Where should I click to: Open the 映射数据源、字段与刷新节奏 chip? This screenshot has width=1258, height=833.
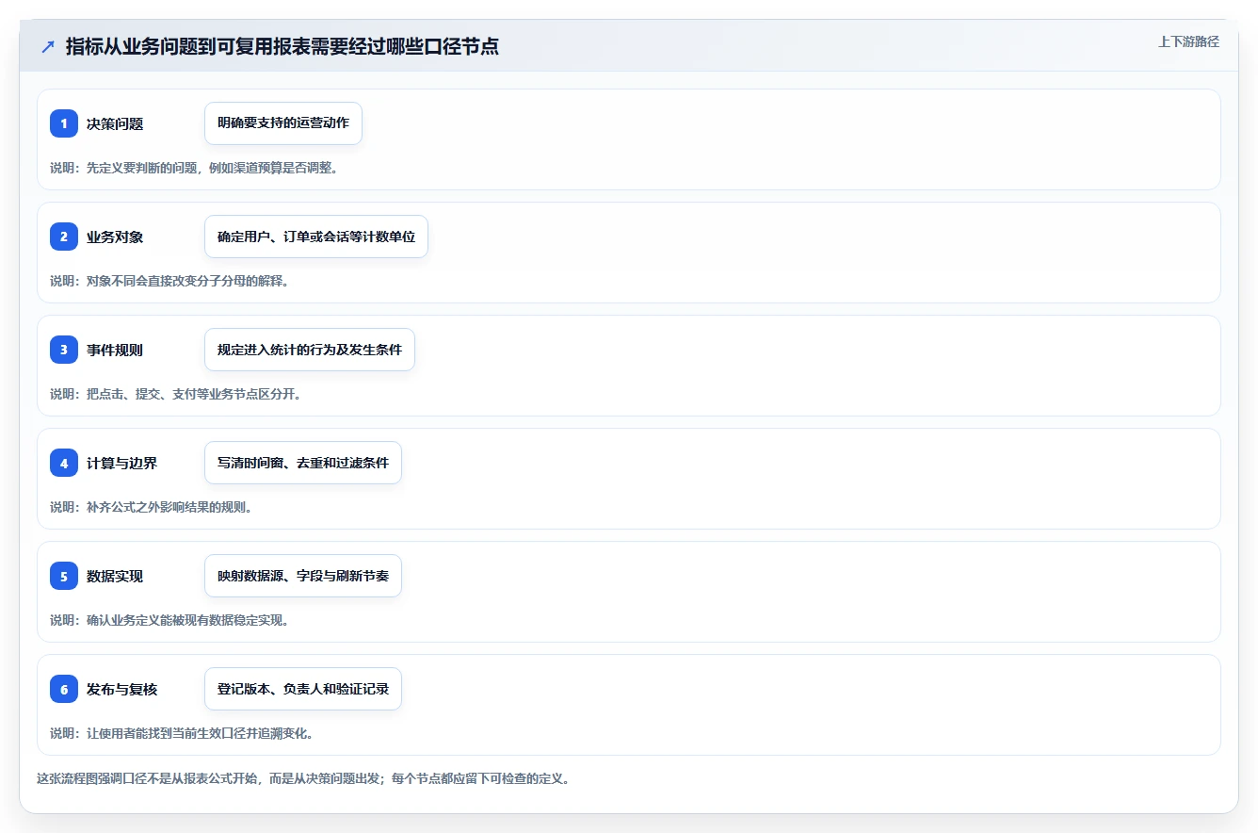[303, 576]
